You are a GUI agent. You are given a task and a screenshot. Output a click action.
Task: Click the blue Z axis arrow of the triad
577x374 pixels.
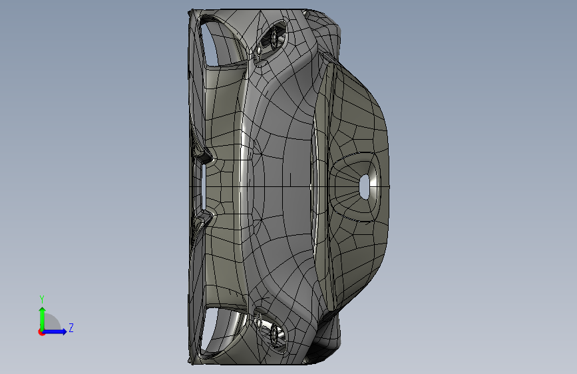(x=55, y=331)
